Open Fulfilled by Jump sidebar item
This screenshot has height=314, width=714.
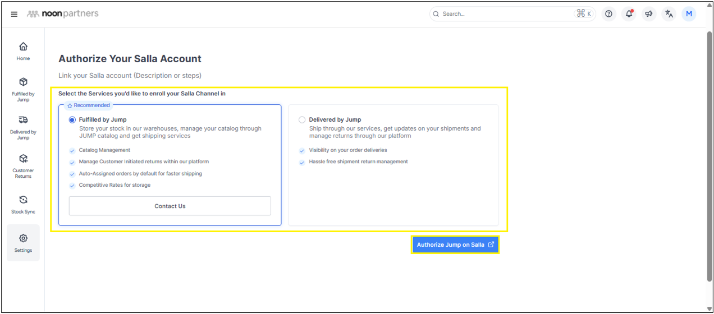click(x=23, y=89)
